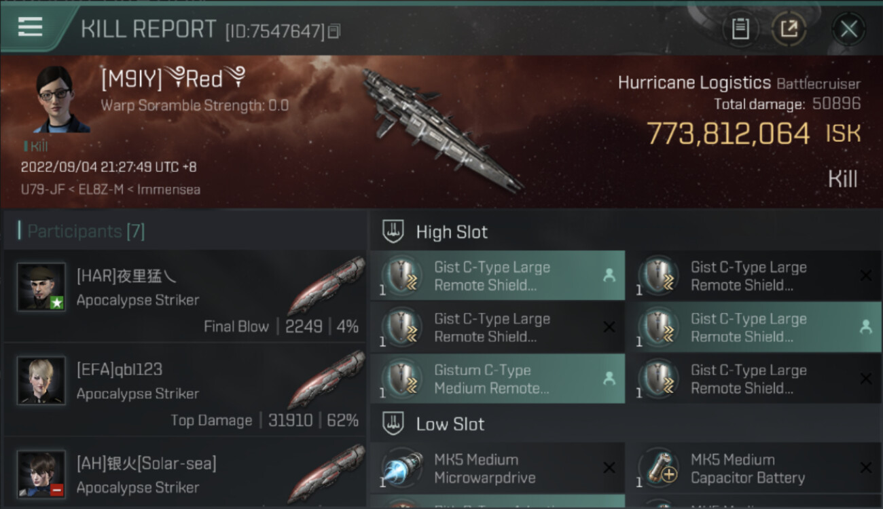Open qbl123's portrait
The height and width of the screenshot is (509, 883).
click(x=41, y=381)
